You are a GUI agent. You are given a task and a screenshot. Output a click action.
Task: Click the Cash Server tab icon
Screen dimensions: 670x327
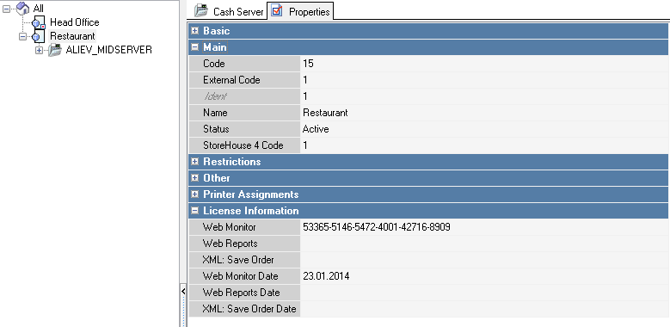pos(201,10)
